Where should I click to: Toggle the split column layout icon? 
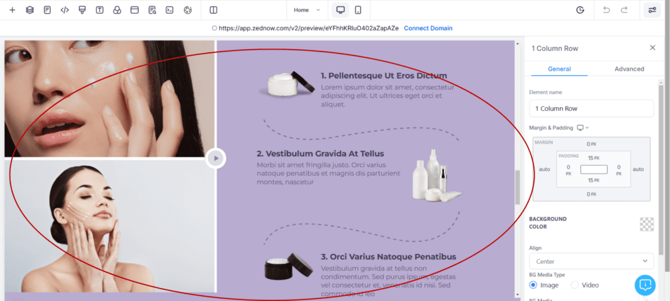pos(214,10)
